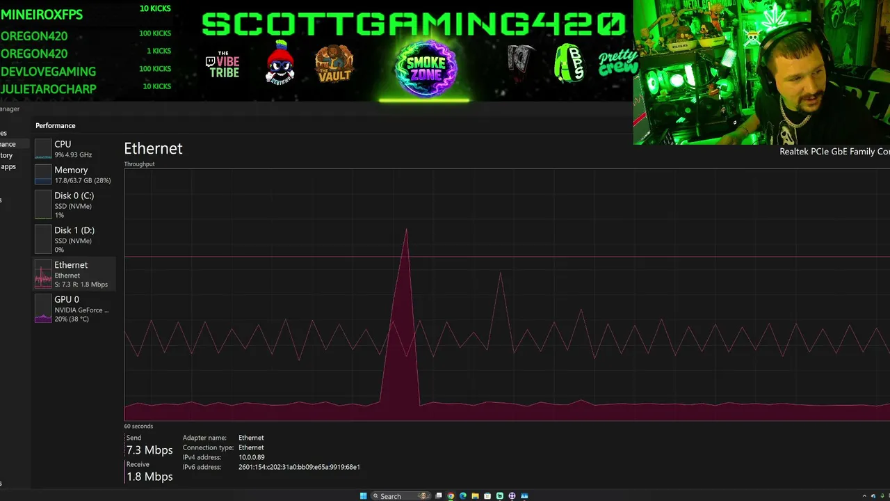Click the IPv4 address 10.0.0.89
The image size is (890, 501).
[252, 457]
